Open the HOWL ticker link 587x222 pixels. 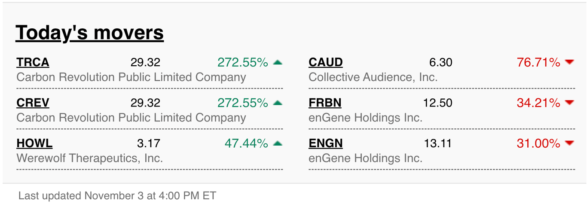click(34, 143)
